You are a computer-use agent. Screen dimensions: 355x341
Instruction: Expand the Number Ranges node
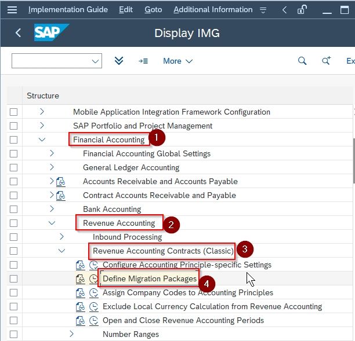coord(71,334)
